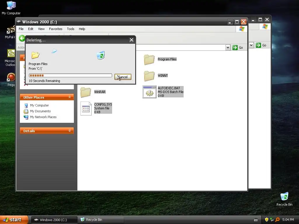Collapse the Other Places panel
The image size is (299, 224).
pyautogui.click(x=69, y=97)
